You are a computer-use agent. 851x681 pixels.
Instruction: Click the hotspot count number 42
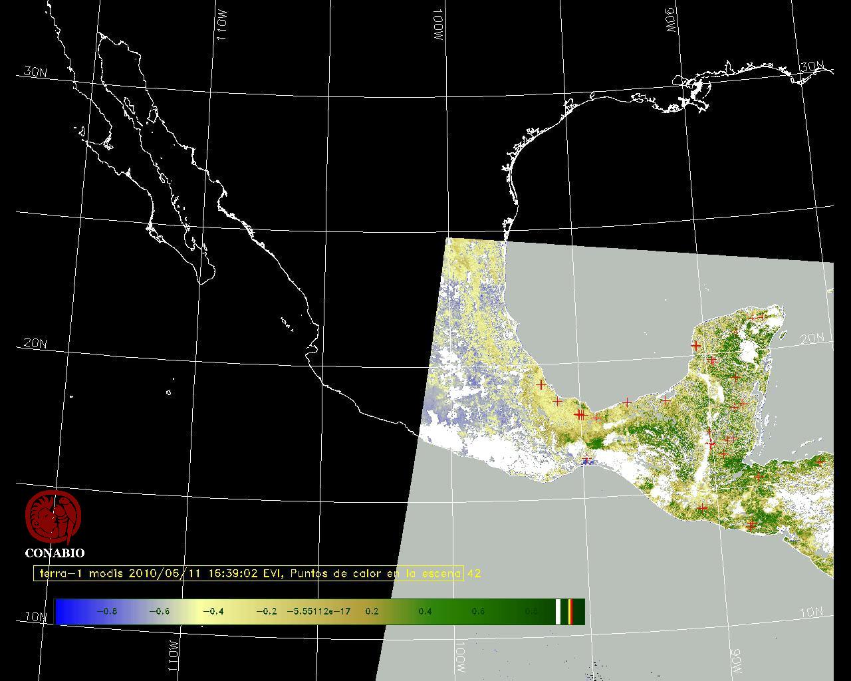tap(474, 573)
